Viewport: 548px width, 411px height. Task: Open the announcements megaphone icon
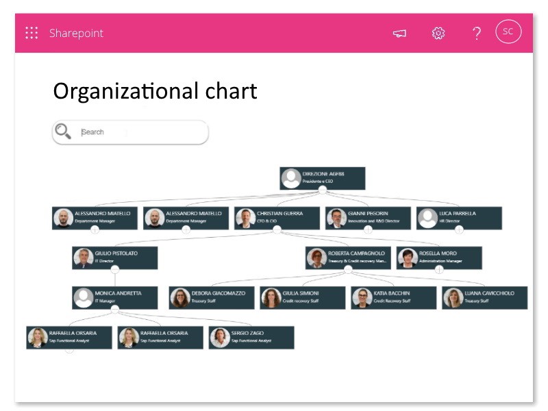click(x=399, y=33)
